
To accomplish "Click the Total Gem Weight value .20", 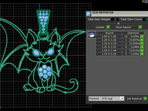I will (115, 19).
